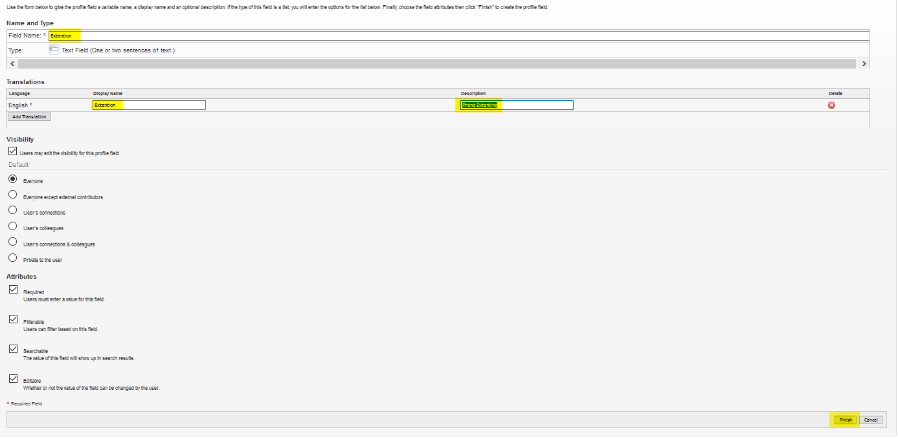Click the Cancel button

point(871,420)
